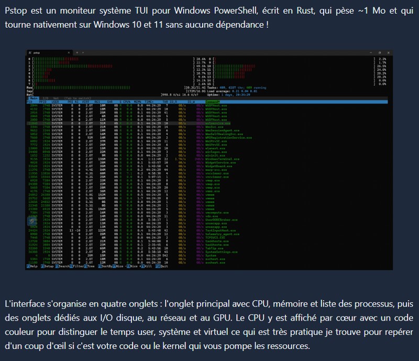419x361 pixels.
Task: Click Quit in the function bar
Action: tap(162, 266)
